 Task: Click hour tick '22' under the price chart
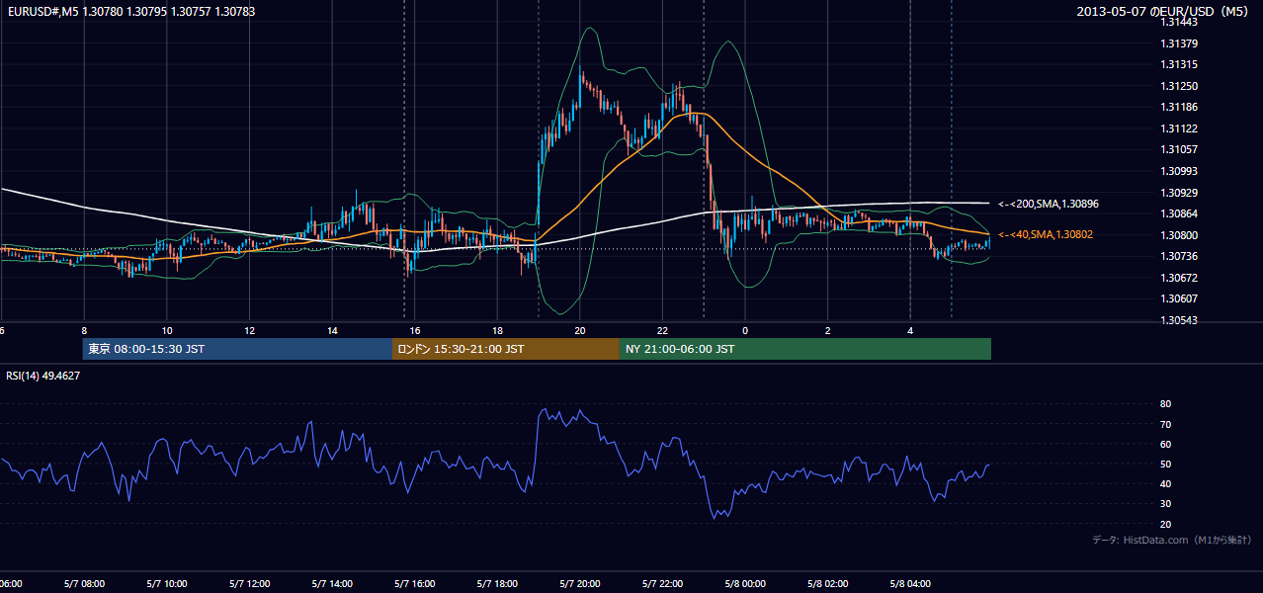tap(662, 330)
